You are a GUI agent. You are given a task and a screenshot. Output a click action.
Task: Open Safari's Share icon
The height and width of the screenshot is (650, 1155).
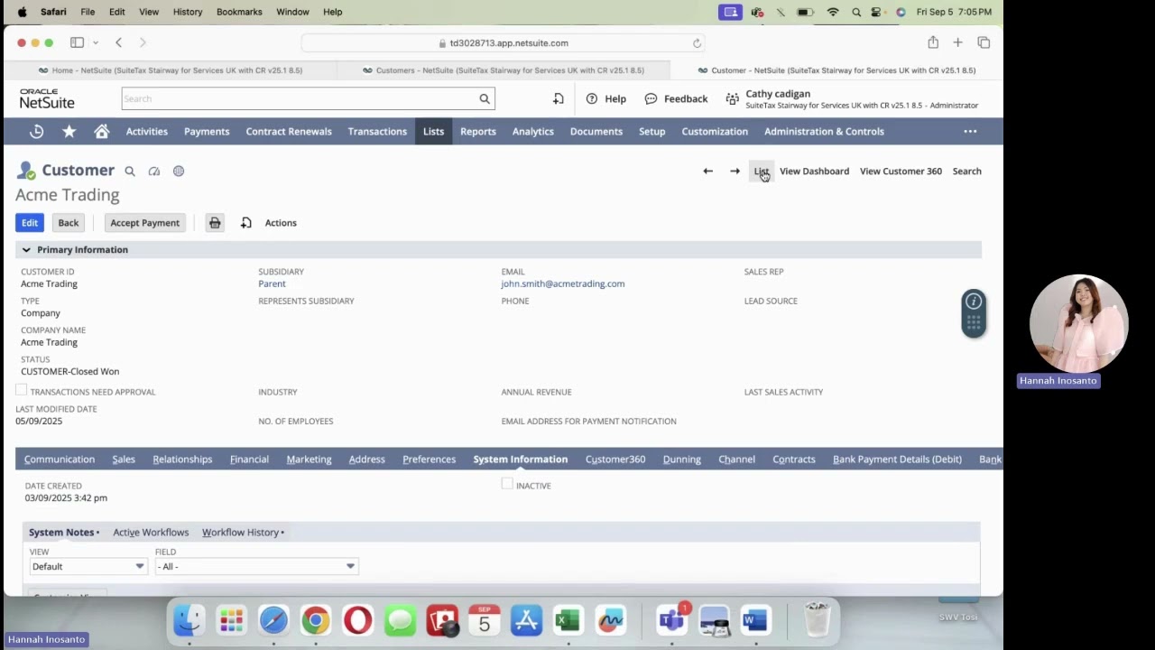(x=933, y=42)
